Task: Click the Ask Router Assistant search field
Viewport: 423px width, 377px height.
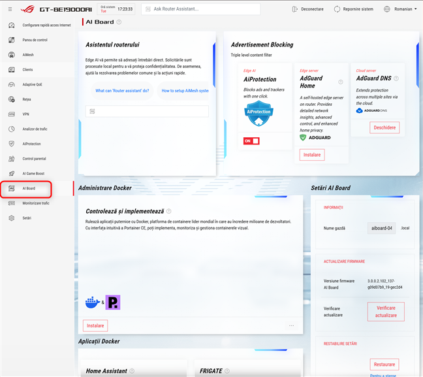Action: (200, 9)
